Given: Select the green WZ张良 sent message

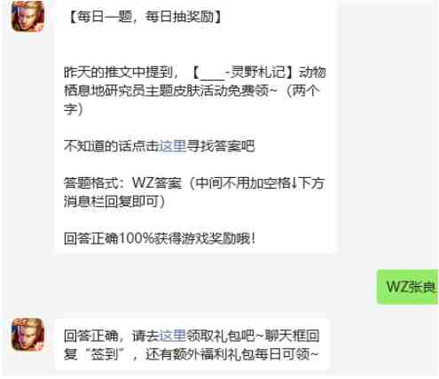Looking at the screenshot, I should click(x=407, y=287).
